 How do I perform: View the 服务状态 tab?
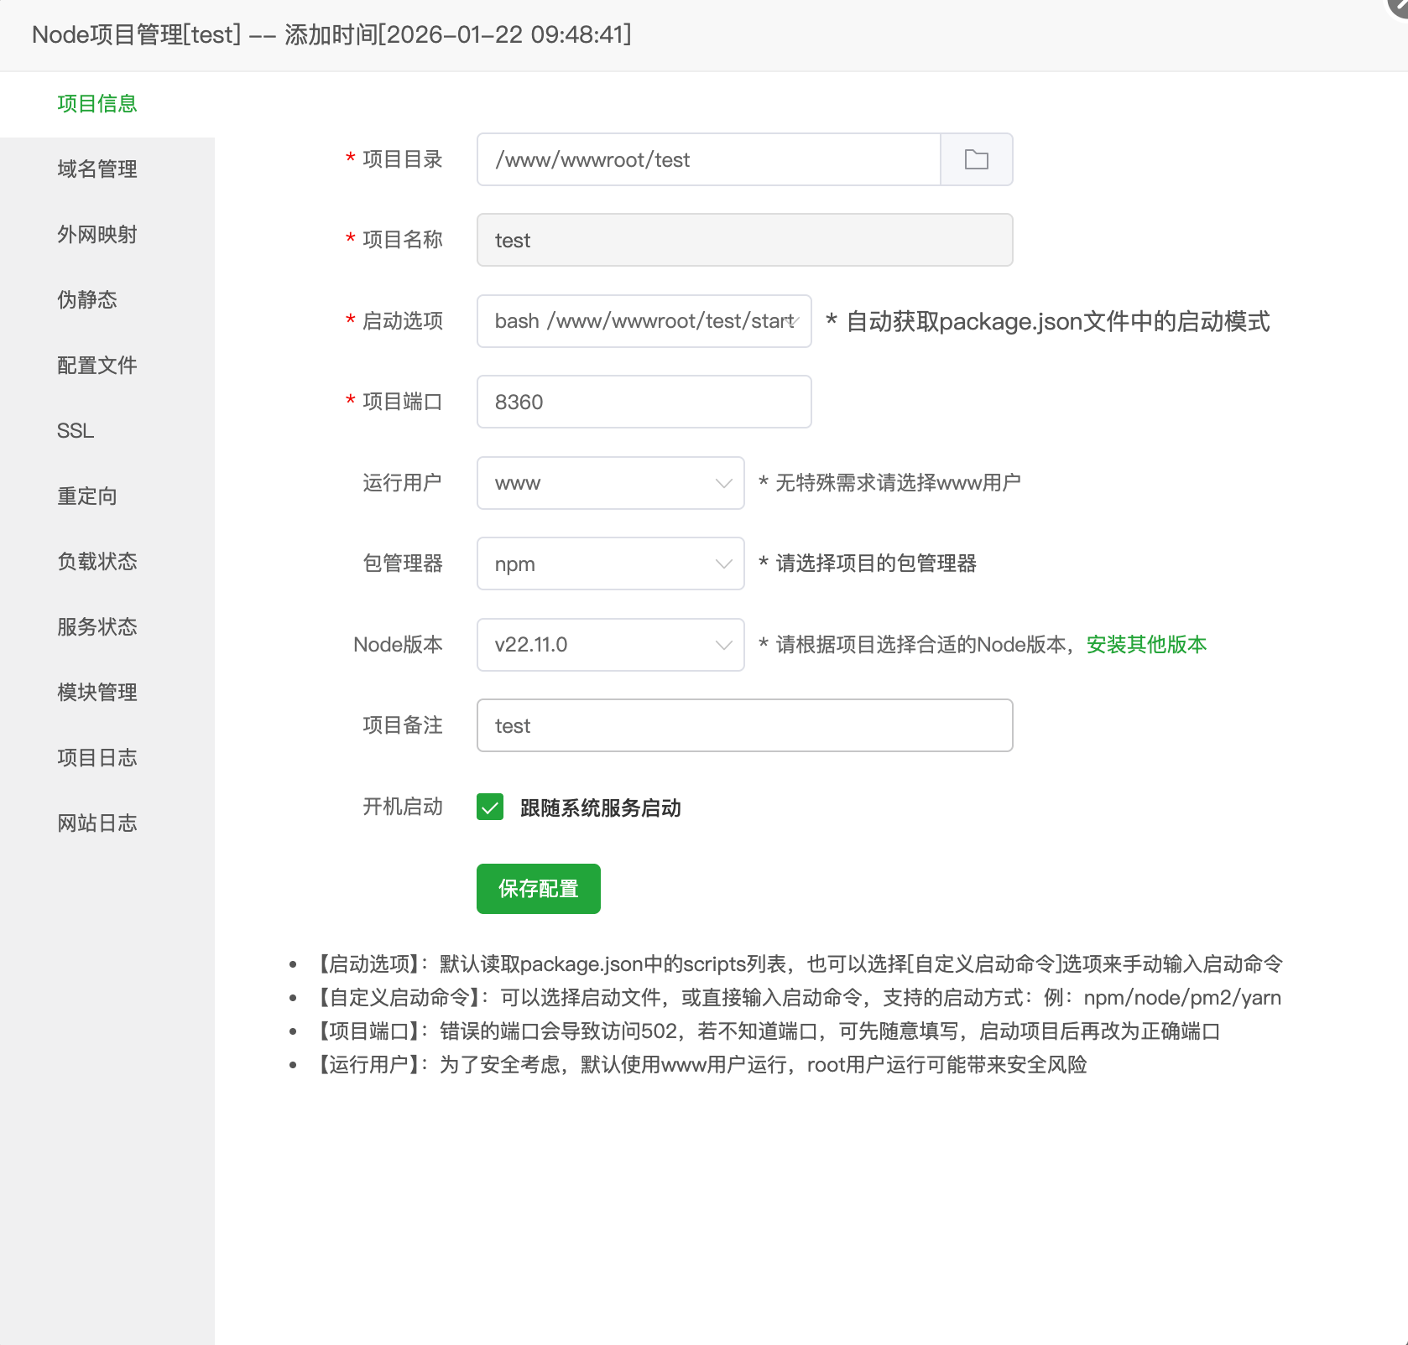pos(107,627)
